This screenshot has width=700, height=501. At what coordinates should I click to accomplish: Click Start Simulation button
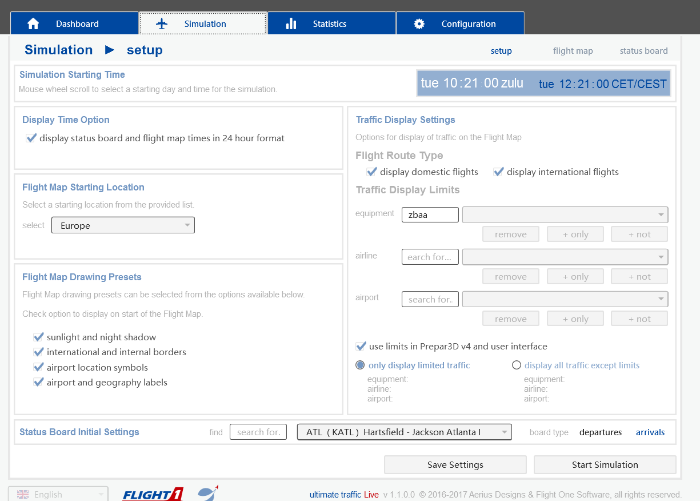pos(605,464)
